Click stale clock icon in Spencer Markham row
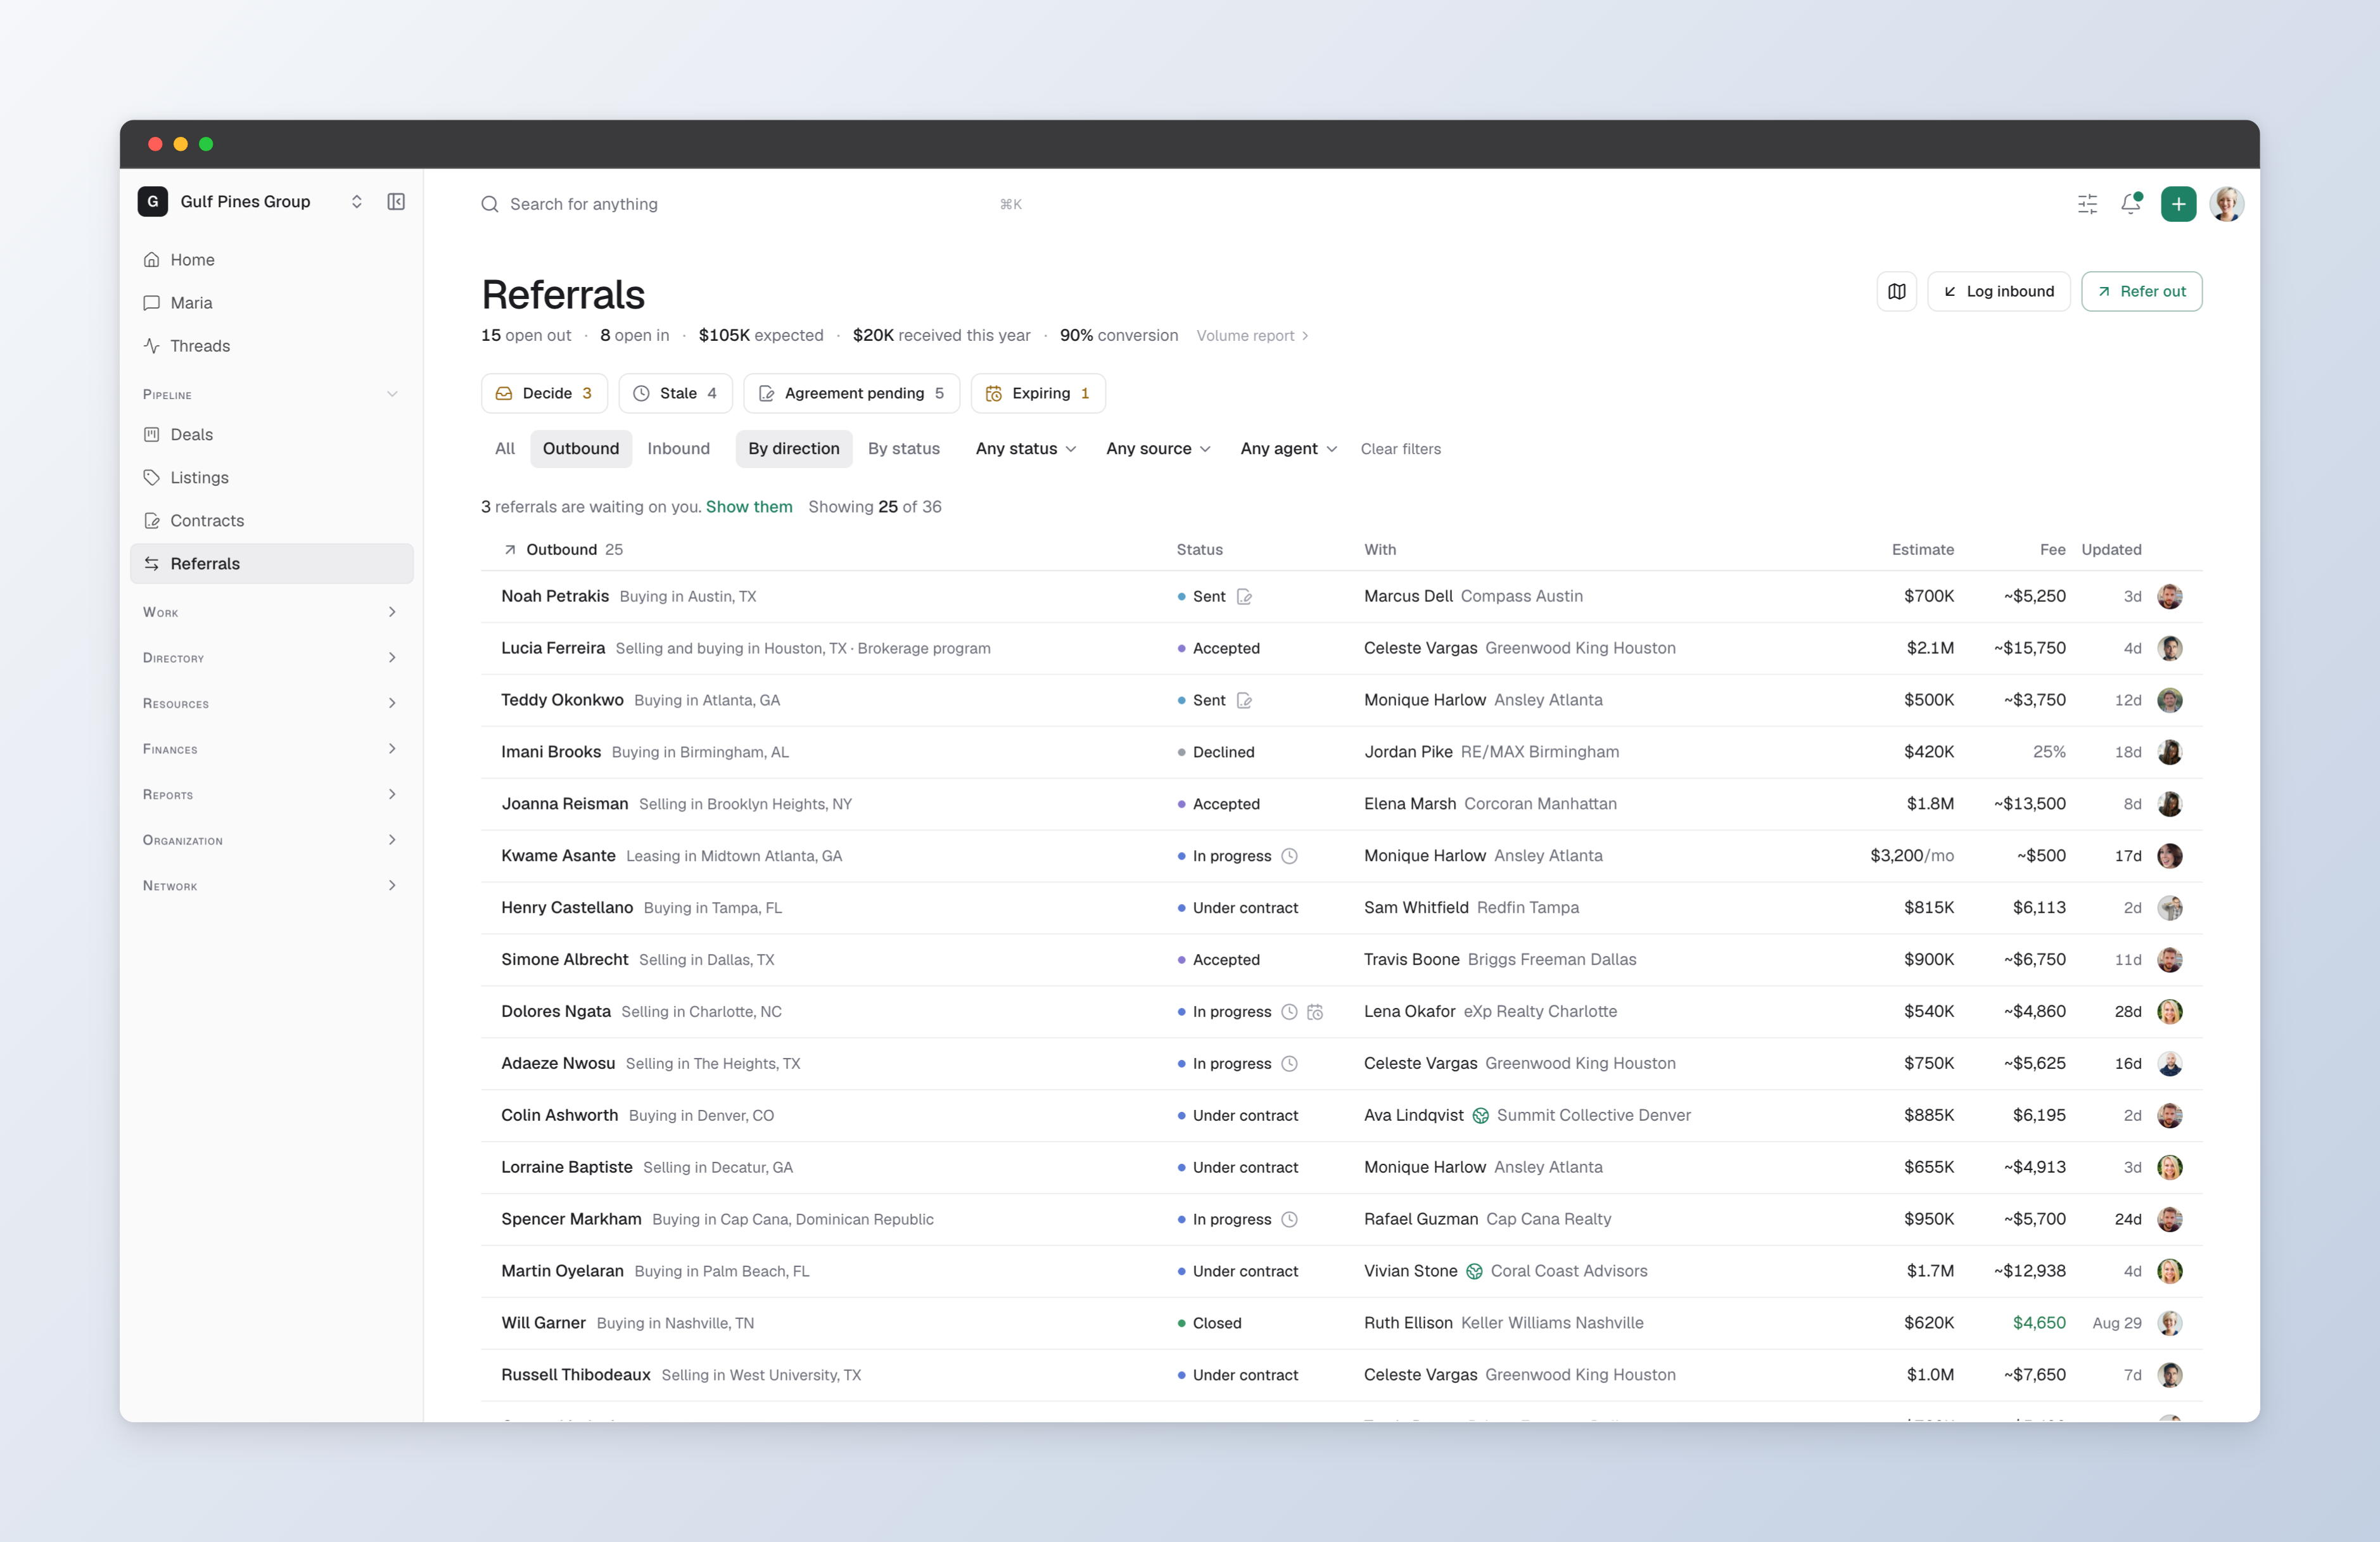 click(1289, 1220)
